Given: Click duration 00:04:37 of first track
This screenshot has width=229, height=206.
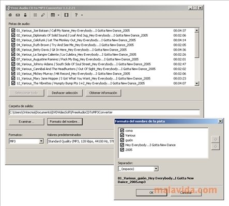Looking at the screenshot, I should 180,30.
